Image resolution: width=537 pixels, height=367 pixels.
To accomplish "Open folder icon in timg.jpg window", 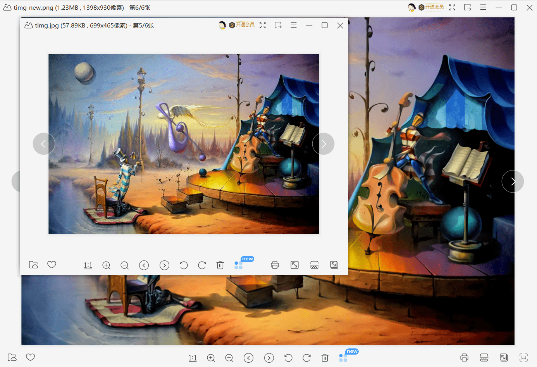I will [34, 265].
